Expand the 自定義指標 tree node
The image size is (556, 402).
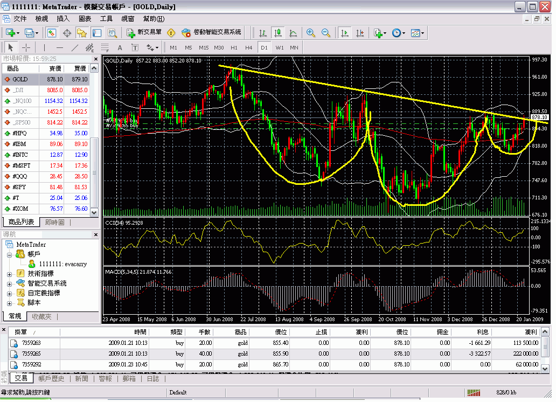10,294
